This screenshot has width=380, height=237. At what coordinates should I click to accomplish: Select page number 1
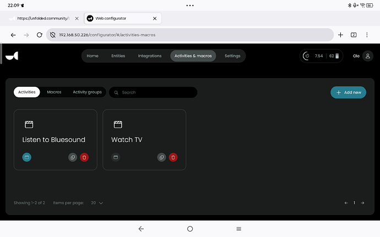click(354, 203)
